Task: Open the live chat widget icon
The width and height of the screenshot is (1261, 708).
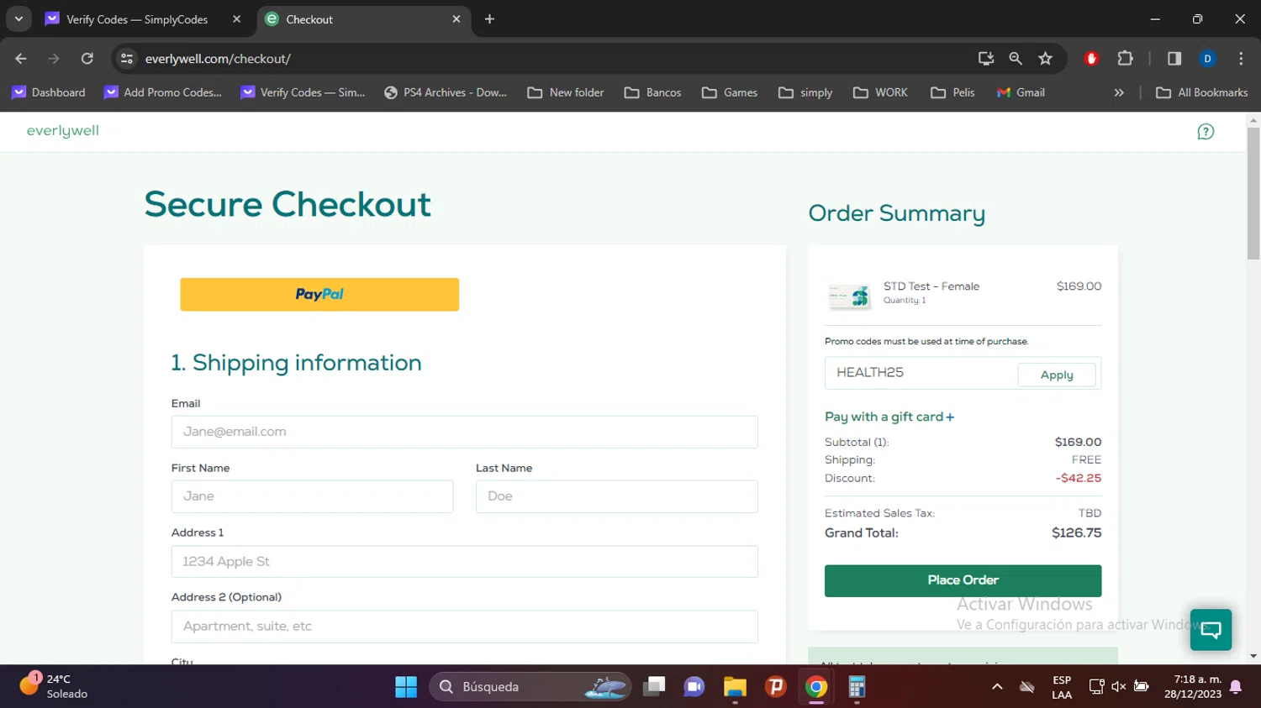Action: point(1211,630)
